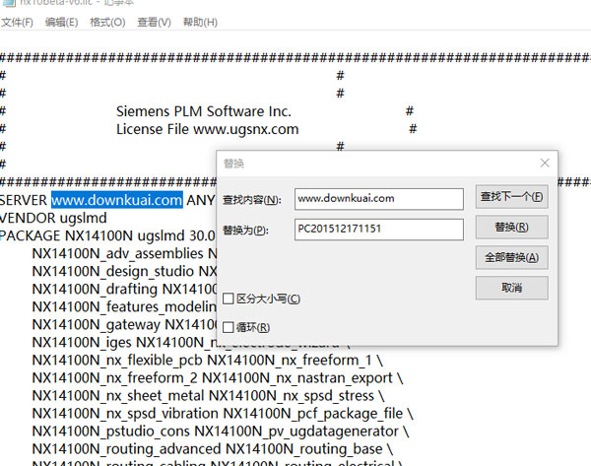This screenshot has width=591, height=466.
Task: Click the NX14100N_drafting line
Action: click(124, 289)
